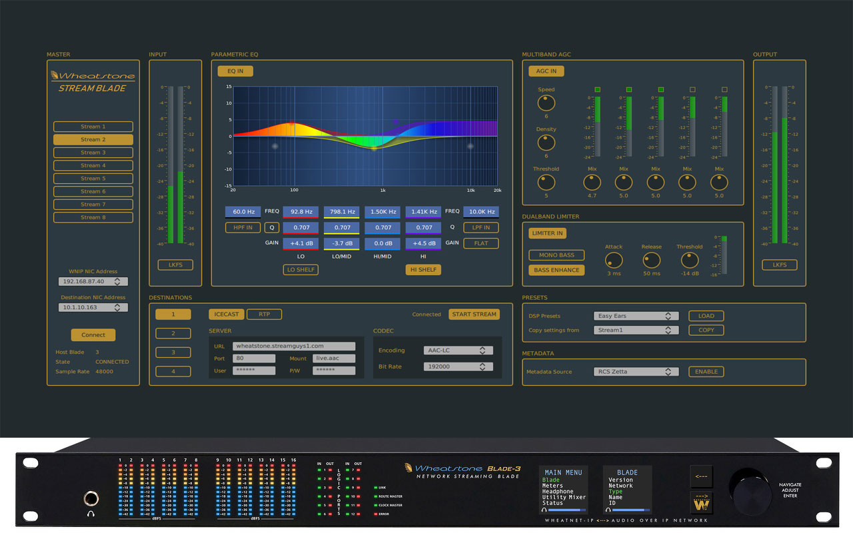Select Stream 8 in Master panel
853x537 pixels.
[93, 217]
